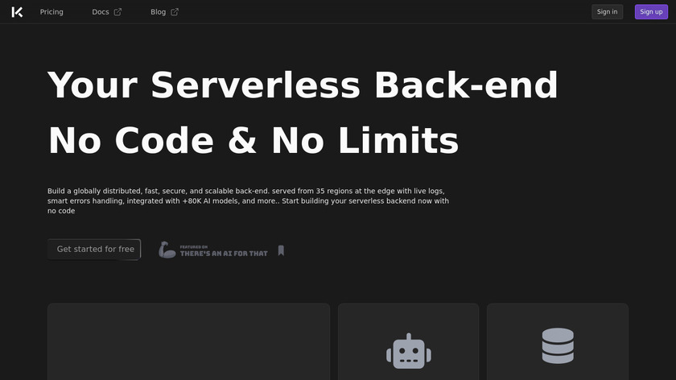Click the description paragraph about 35 regions
This screenshot has height=380, width=676.
click(249, 201)
